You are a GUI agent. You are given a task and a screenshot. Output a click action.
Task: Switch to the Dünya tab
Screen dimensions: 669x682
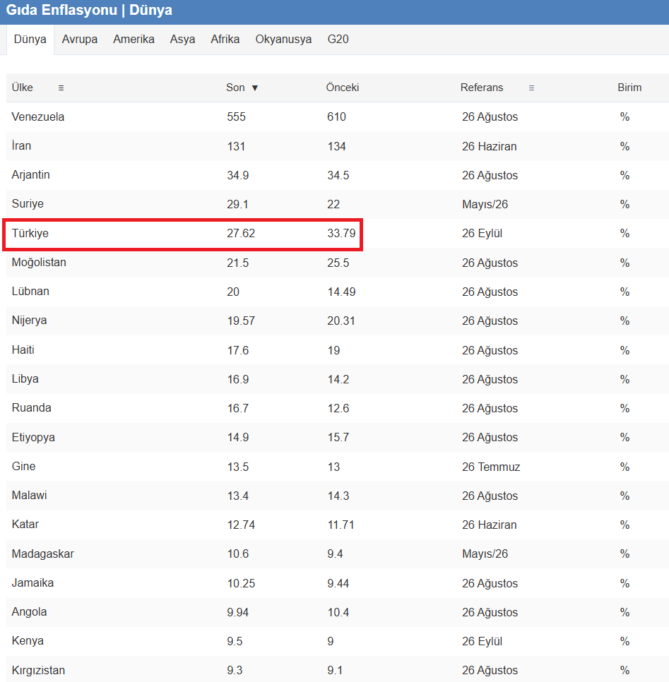30,39
